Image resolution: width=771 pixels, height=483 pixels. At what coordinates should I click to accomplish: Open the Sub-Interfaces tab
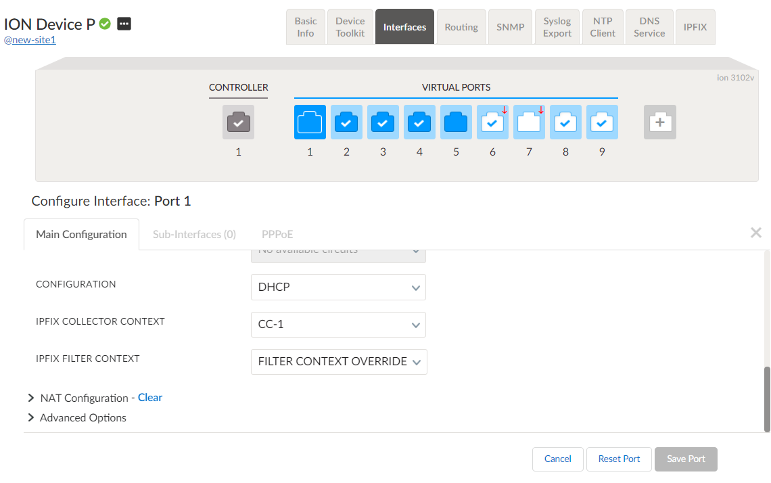tap(194, 234)
